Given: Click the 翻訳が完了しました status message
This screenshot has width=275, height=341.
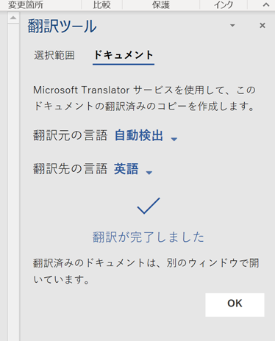Looking at the screenshot, I should click(149, 237).
